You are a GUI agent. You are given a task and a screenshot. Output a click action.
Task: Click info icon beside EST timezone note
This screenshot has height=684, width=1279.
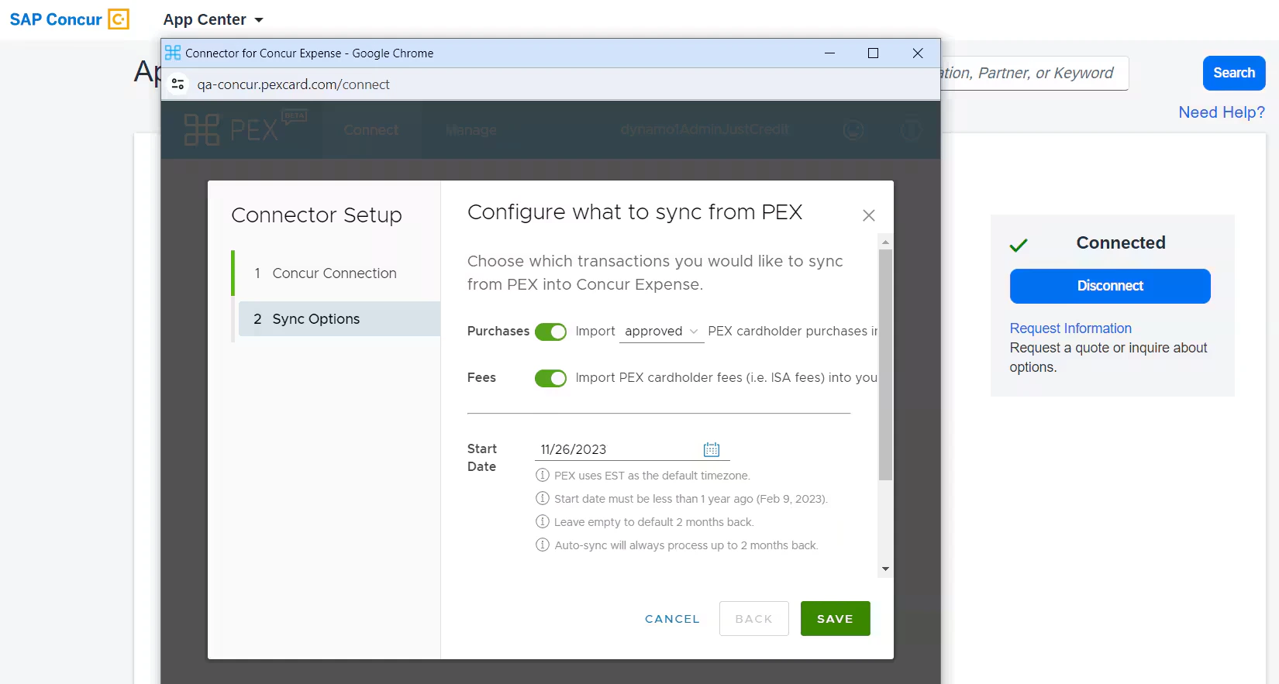coord(543,475)
